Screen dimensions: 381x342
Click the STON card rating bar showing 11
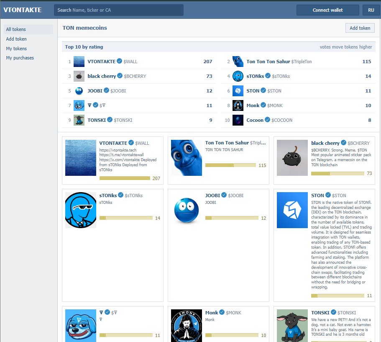coord(338,296)
